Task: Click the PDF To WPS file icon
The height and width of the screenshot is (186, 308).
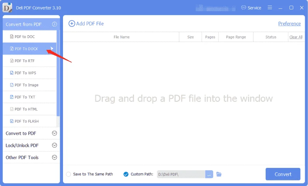Action: click(x=12, y=73)
